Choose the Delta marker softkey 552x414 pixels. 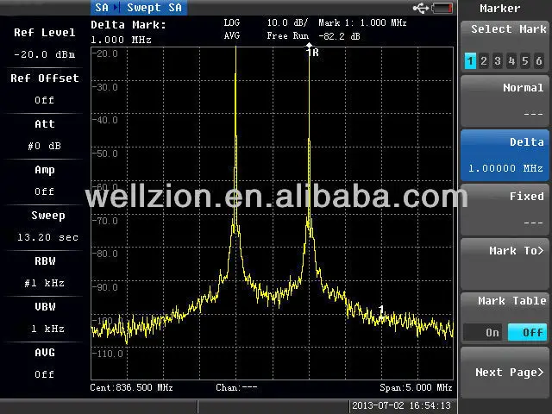tap(505, 155)
